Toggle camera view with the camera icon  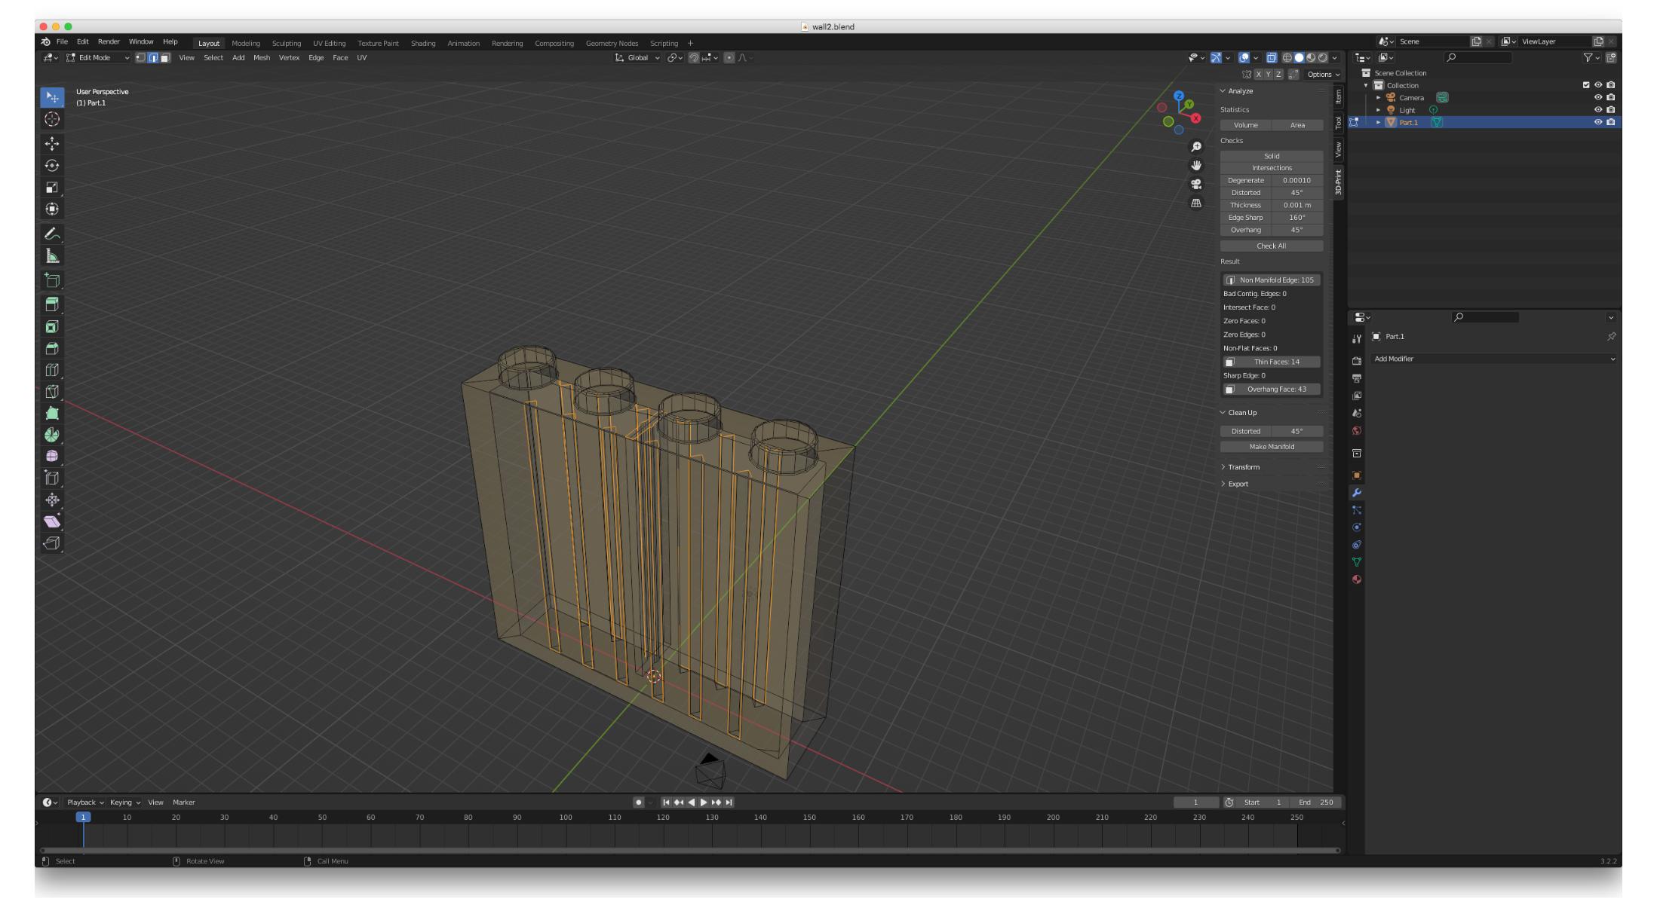tap(1196, 185)
